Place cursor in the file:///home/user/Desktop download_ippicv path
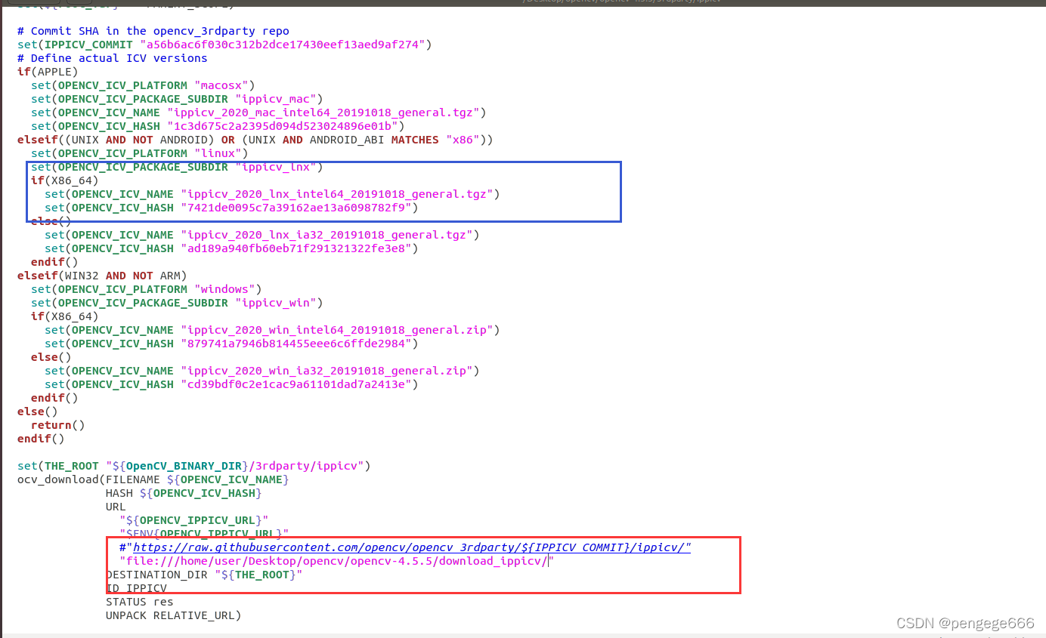1046x638 pixels. click(x=337, y=561)
